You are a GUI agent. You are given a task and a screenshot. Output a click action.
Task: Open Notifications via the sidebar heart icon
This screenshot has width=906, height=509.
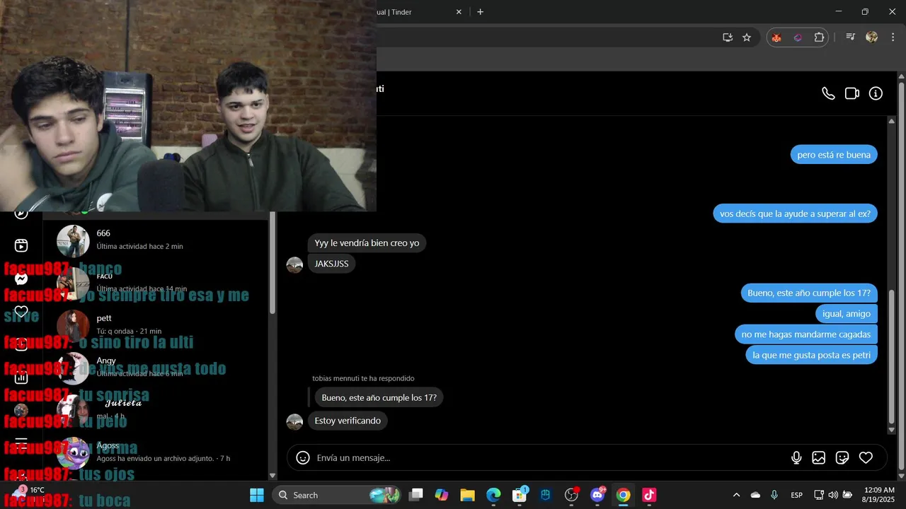point(21,312)
